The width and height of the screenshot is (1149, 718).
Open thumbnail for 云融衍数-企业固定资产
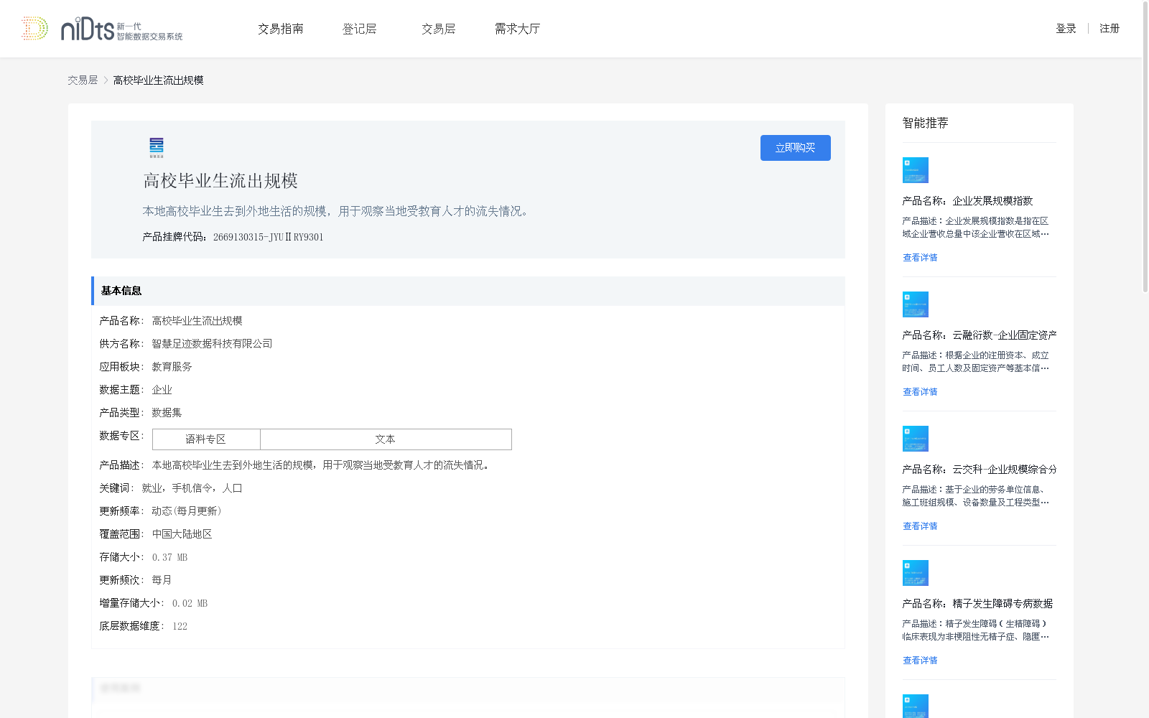(916, 304)
